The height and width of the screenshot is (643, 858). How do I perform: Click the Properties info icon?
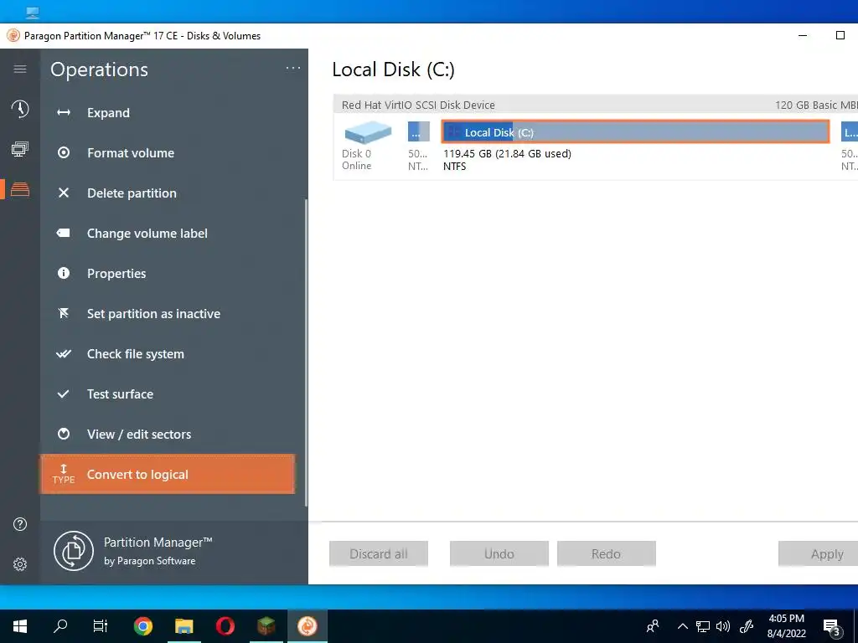point(64,273)
